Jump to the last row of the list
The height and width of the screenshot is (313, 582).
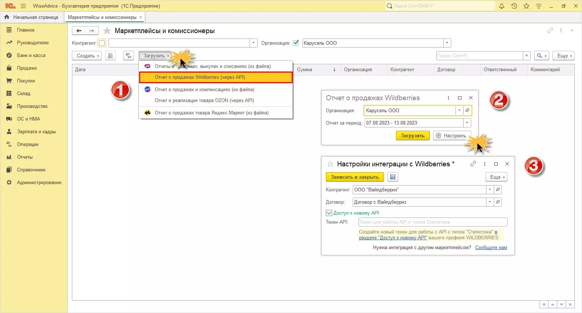[x=570, y=305]
